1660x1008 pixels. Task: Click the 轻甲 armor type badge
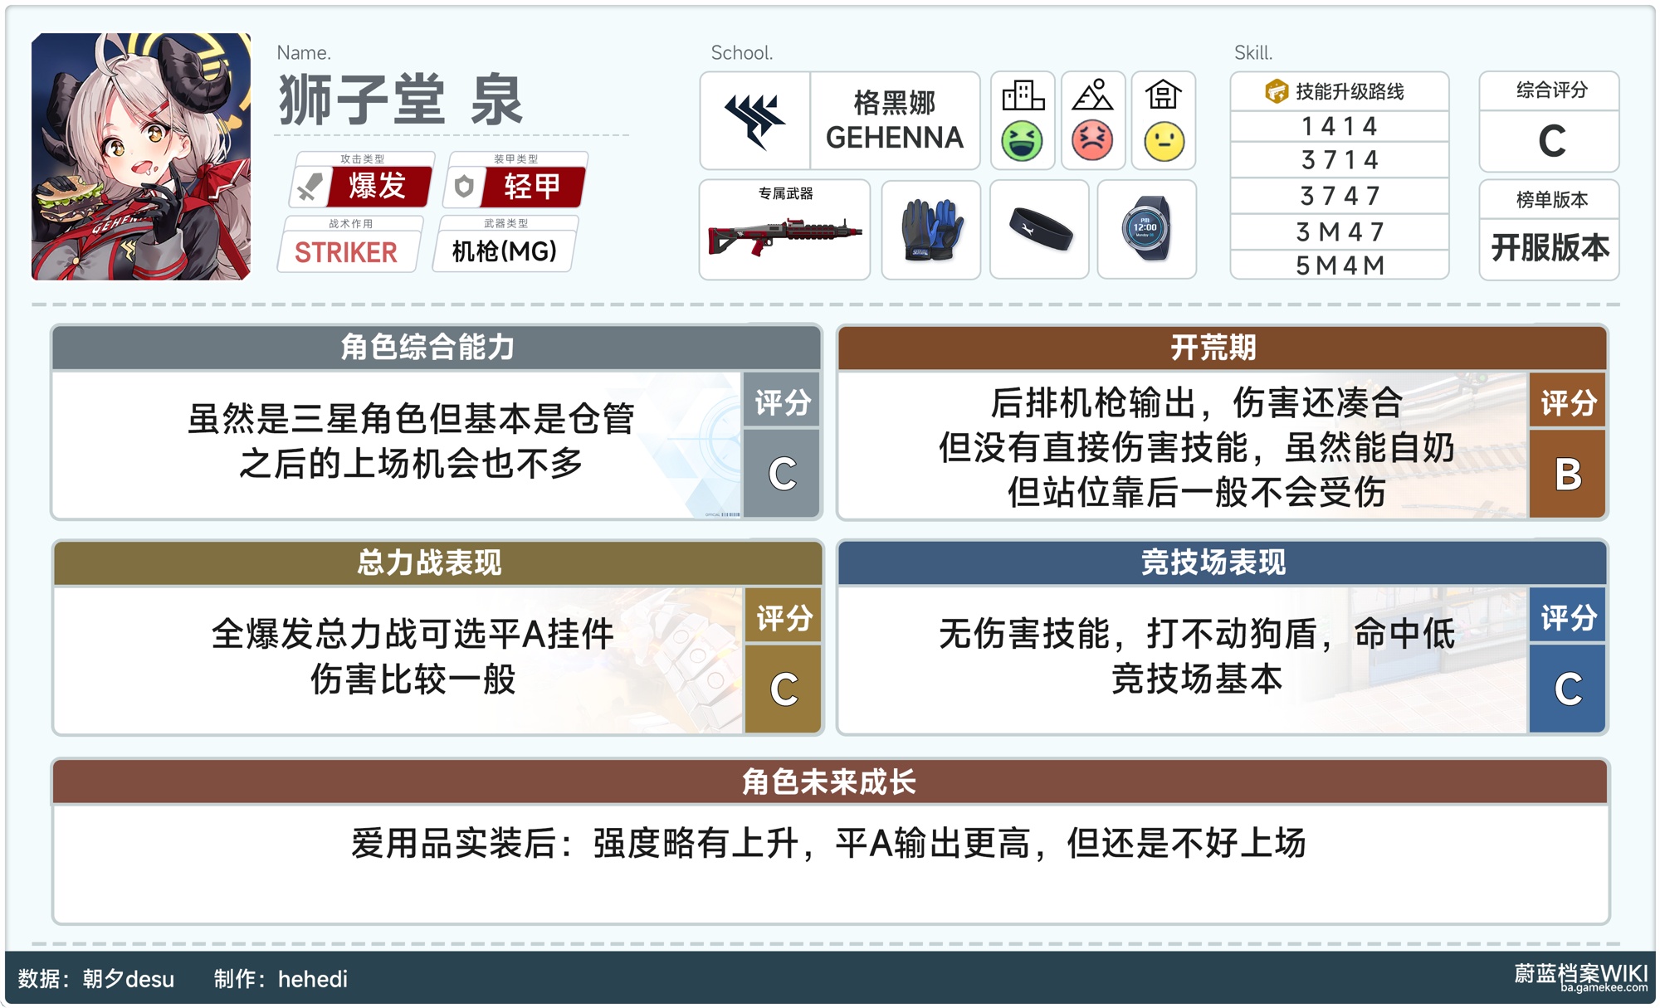coord(531,186)
